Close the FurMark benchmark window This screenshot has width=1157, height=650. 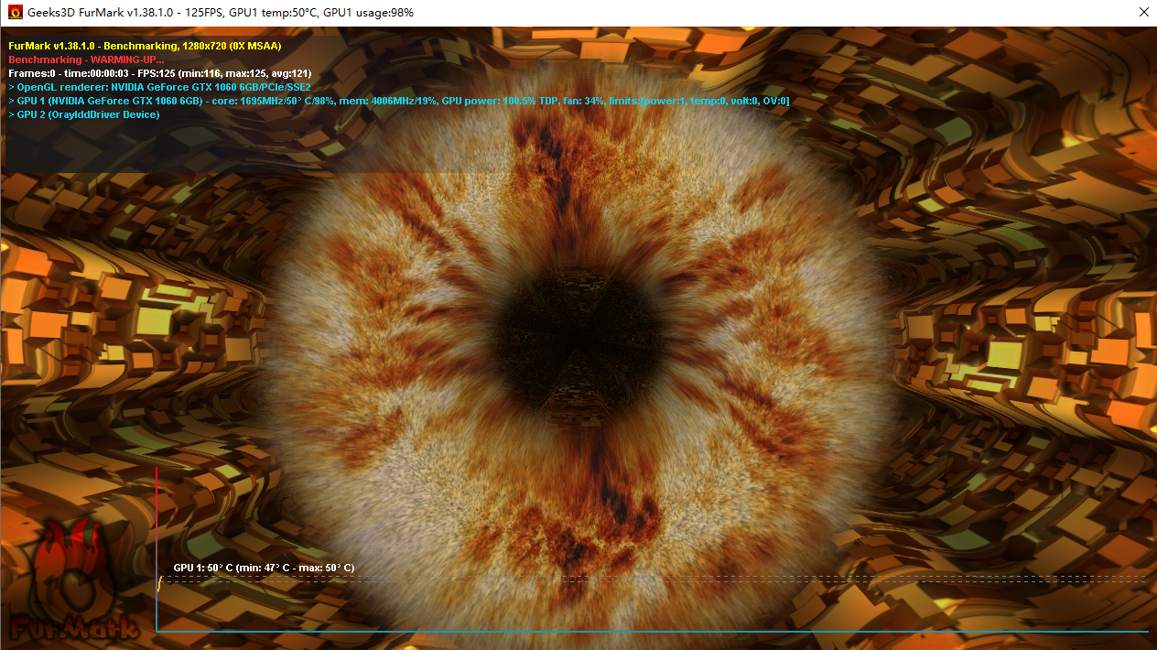1143,13
